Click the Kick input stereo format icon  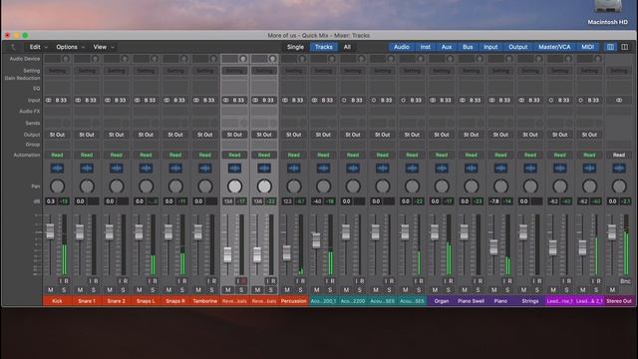pos(49,100)
